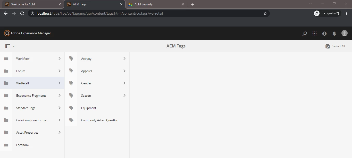Switch to the AEM Security tab
This screenshot has height=158, width=352.
[156, 4]
